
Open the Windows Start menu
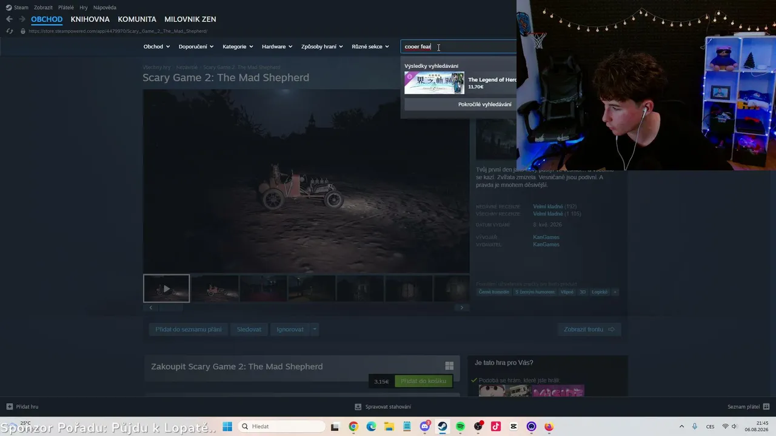click(227, 426)
